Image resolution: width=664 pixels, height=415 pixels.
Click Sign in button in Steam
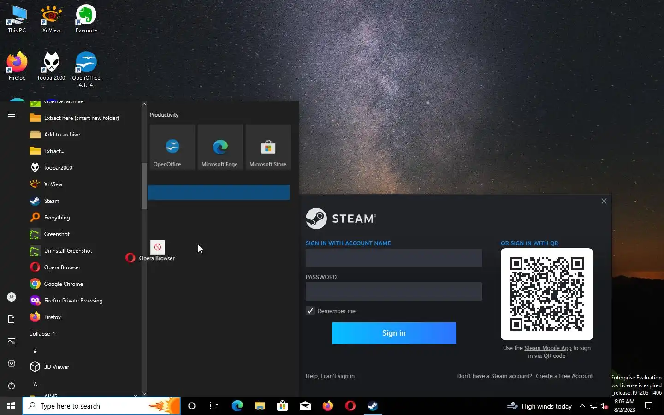pos(394,333)
